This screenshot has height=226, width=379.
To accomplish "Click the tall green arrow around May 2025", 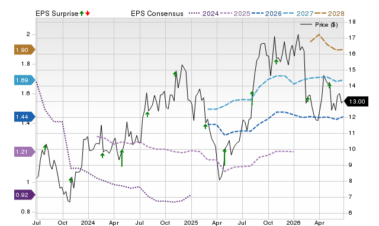I will tap(224, 157).
